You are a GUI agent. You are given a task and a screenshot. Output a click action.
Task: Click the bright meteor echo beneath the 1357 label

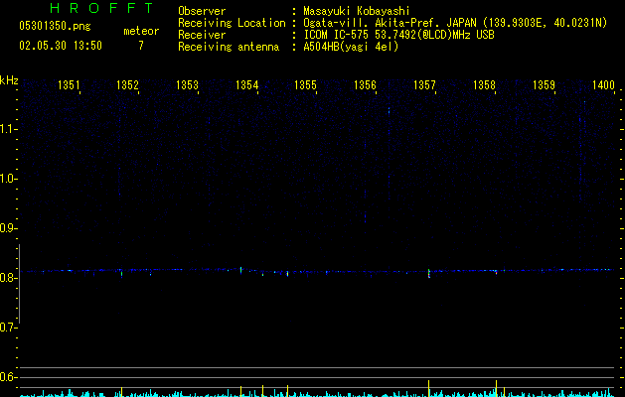tap(429, 273)
